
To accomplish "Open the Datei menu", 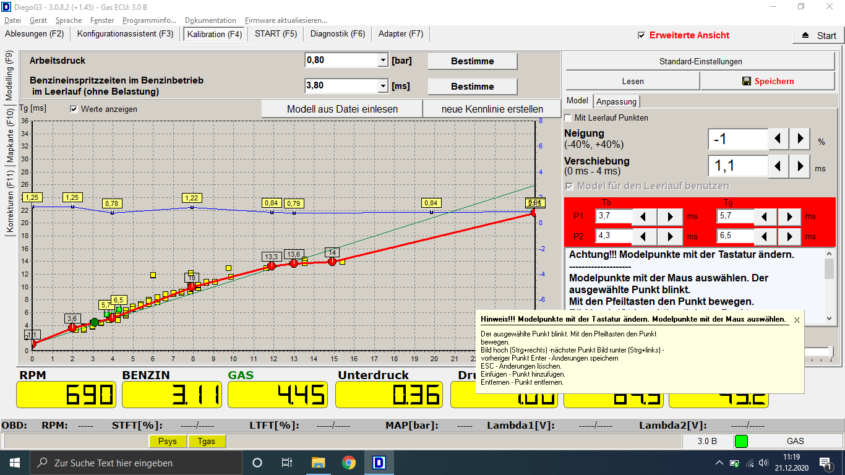I will click(12, 20).
